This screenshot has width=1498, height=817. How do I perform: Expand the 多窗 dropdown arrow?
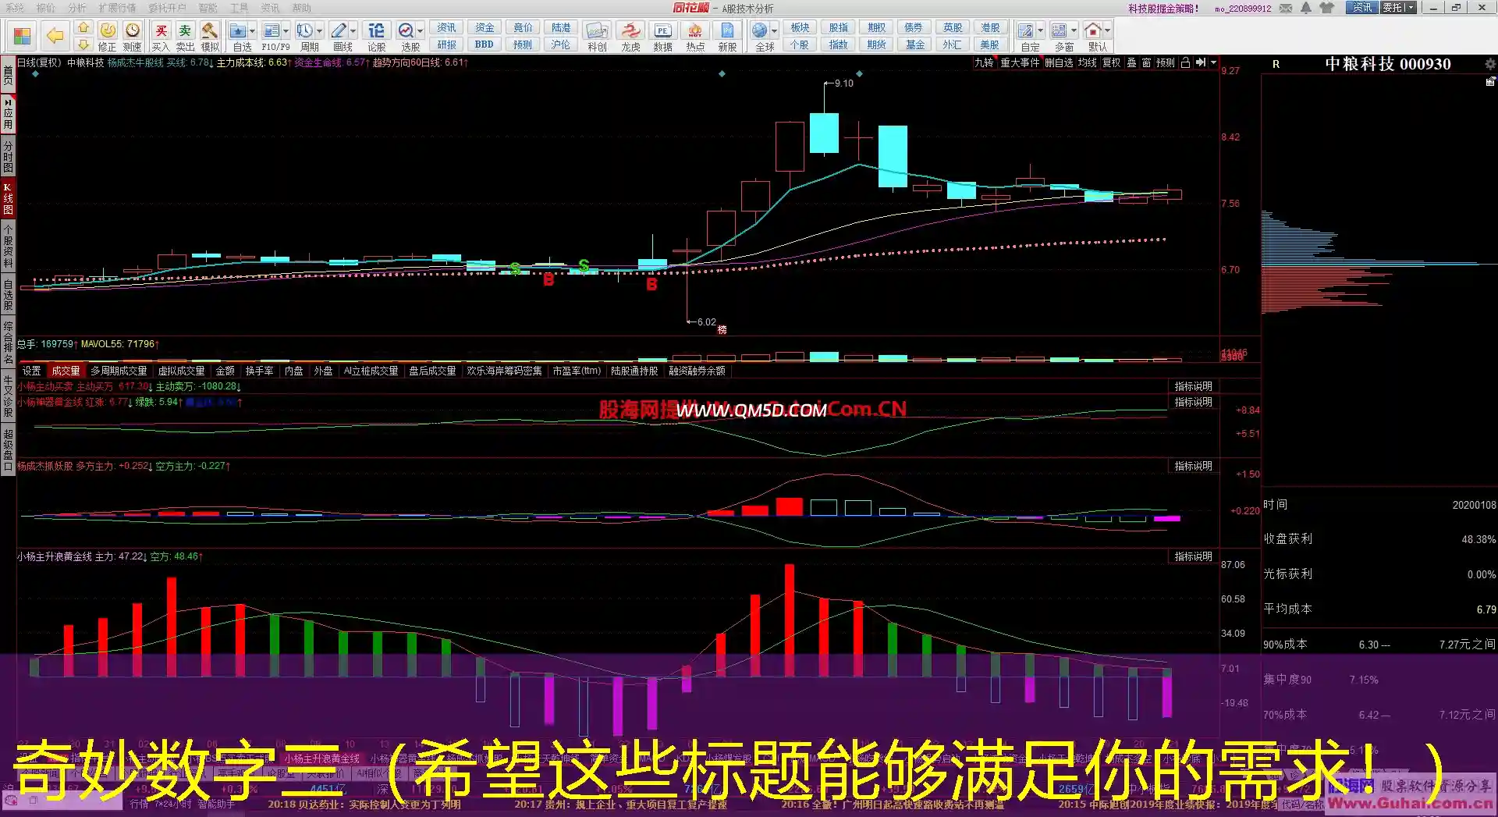pyautogui.click(x=1074, y=31)
